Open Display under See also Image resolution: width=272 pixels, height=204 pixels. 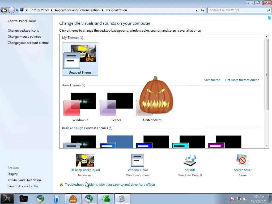pyautogui.click(x=13, y=174)
